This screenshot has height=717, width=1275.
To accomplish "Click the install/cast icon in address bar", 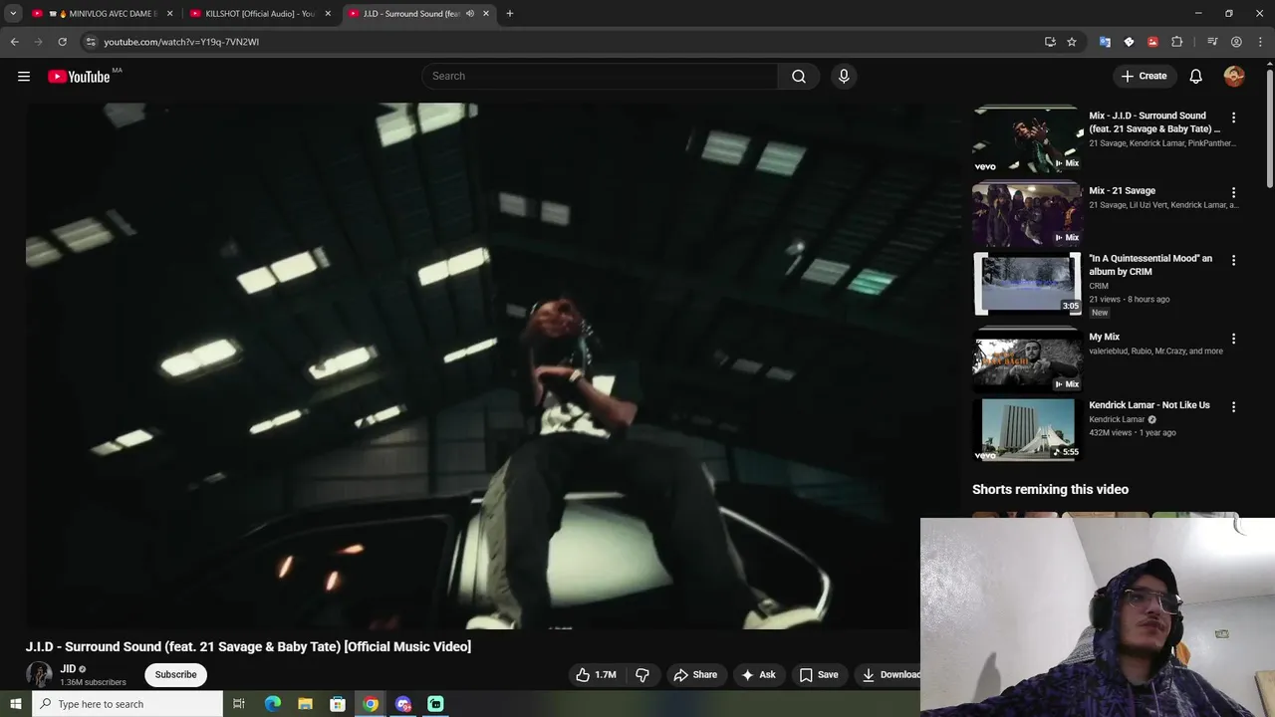I will click(1050, 42).
